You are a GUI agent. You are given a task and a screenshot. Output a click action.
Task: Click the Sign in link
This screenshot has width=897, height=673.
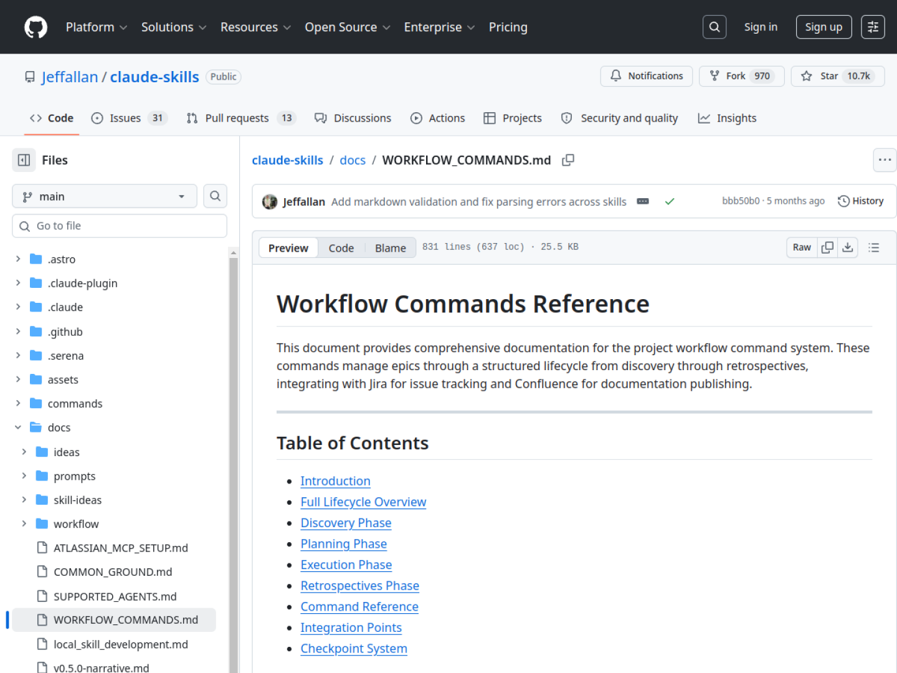point(761,27)
